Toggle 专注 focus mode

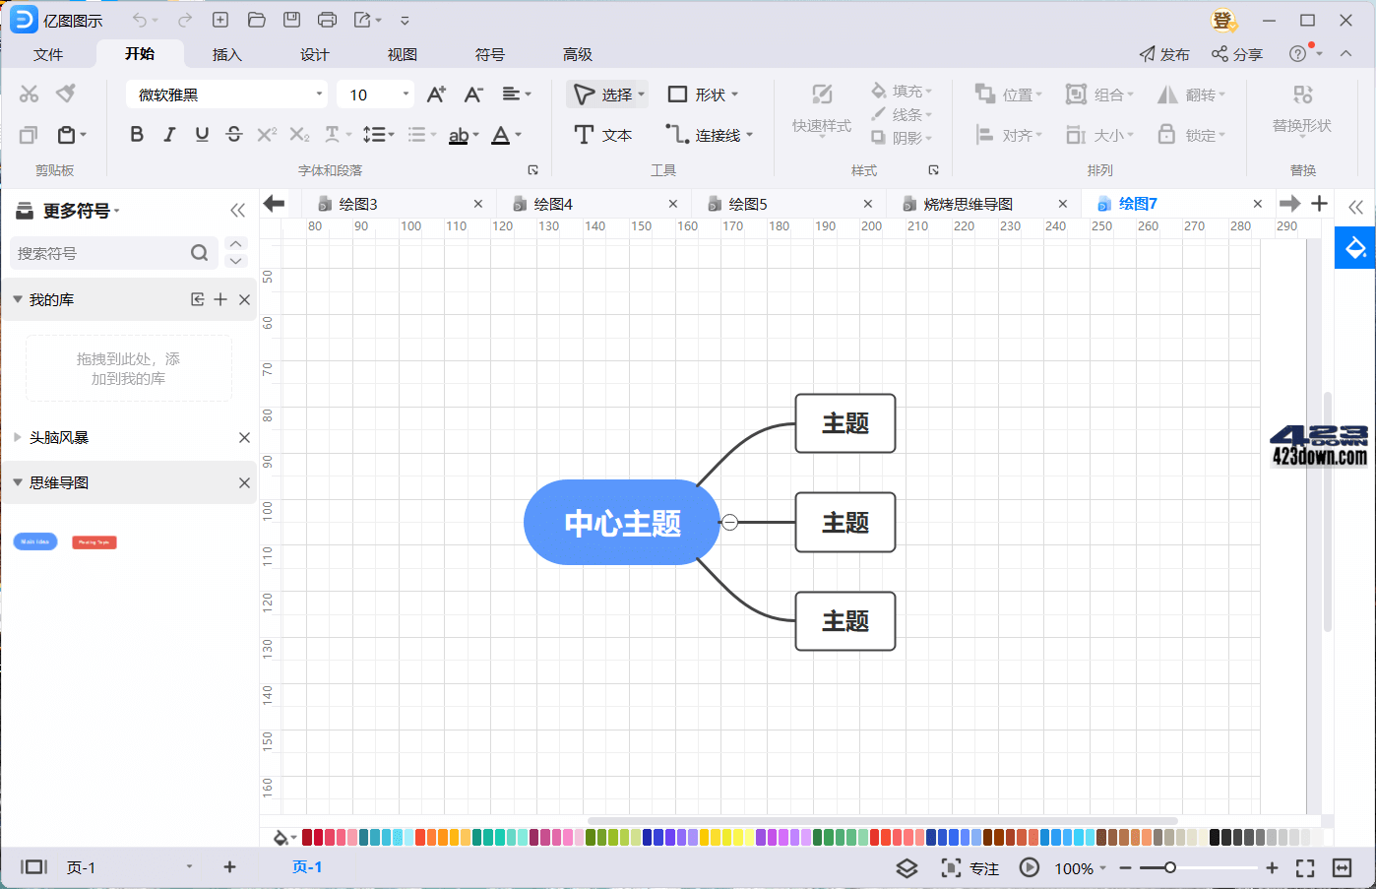(970, 867)
